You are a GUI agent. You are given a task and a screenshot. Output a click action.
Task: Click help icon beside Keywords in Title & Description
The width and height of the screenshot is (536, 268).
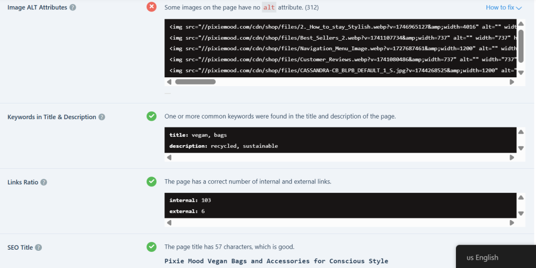click(102, 117)
